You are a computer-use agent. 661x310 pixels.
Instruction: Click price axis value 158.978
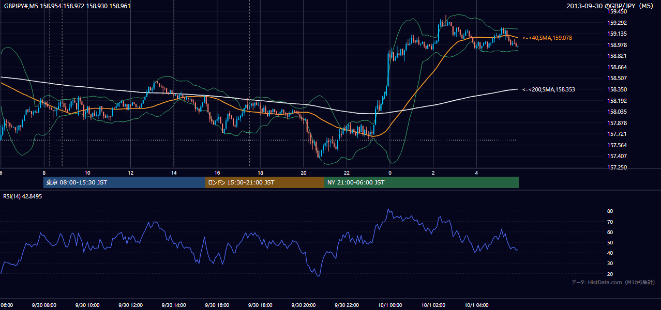click(x=618, y=45)
